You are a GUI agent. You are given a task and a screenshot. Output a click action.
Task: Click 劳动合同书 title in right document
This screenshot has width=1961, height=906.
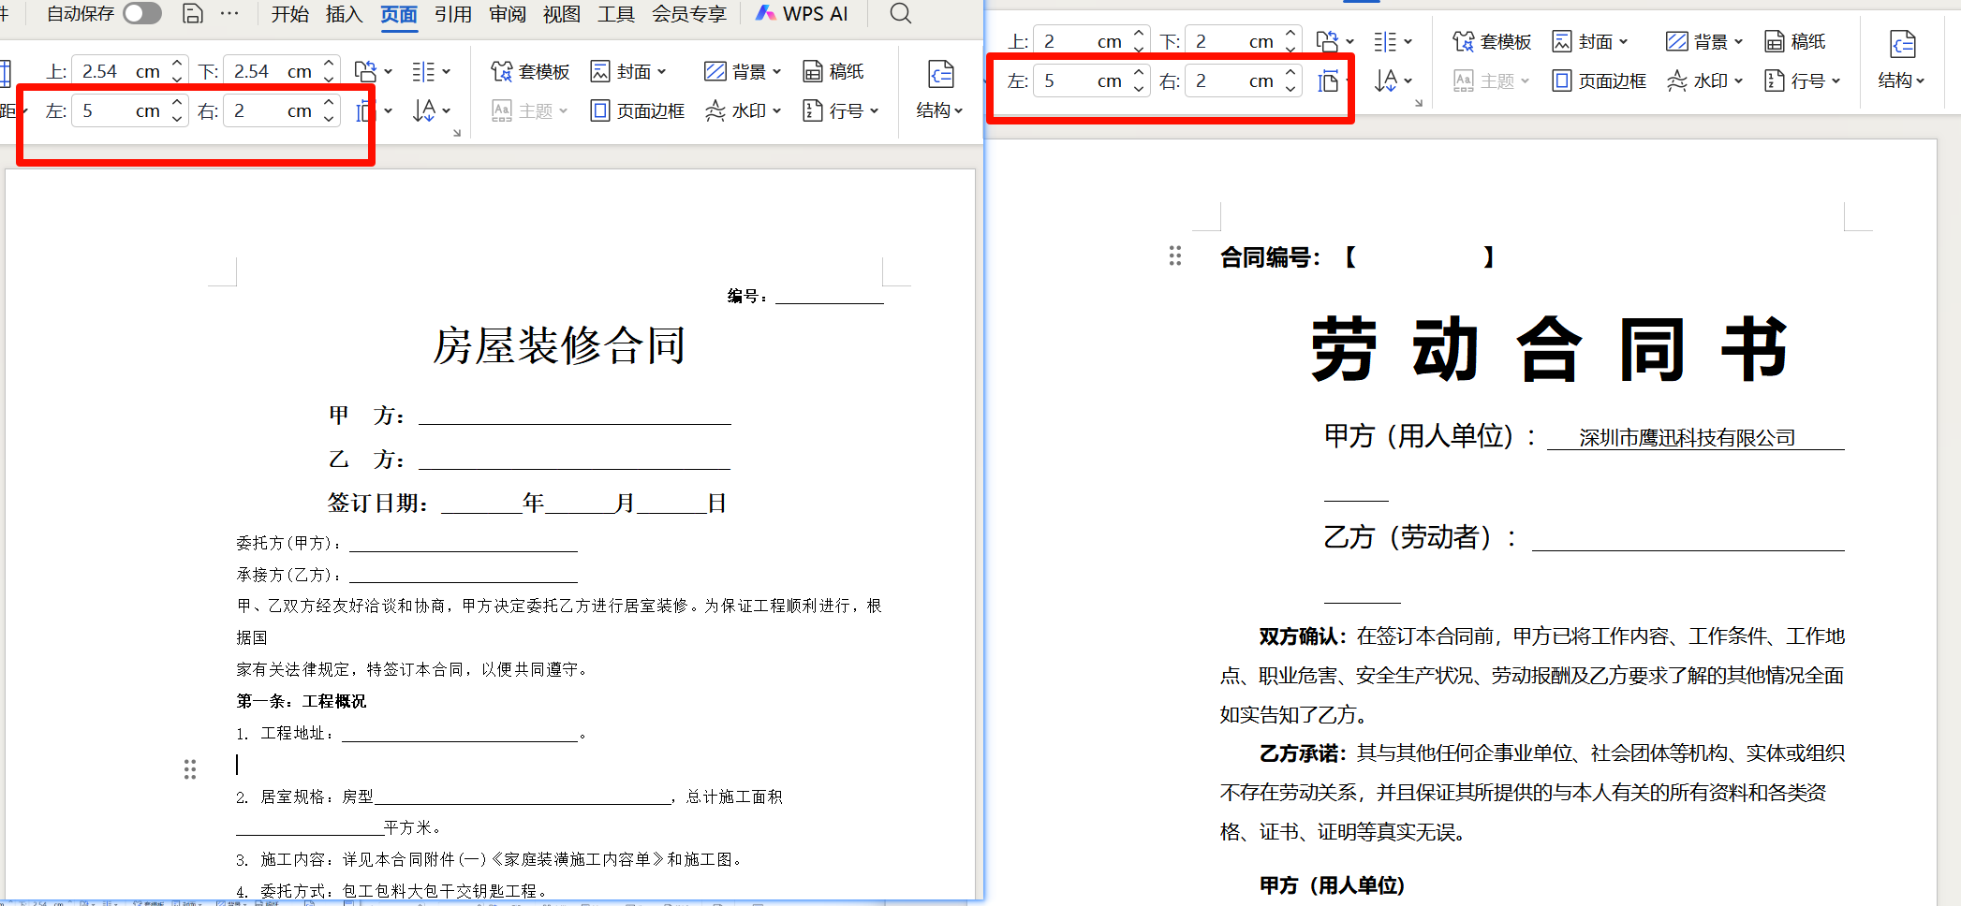click(1550, 349)
